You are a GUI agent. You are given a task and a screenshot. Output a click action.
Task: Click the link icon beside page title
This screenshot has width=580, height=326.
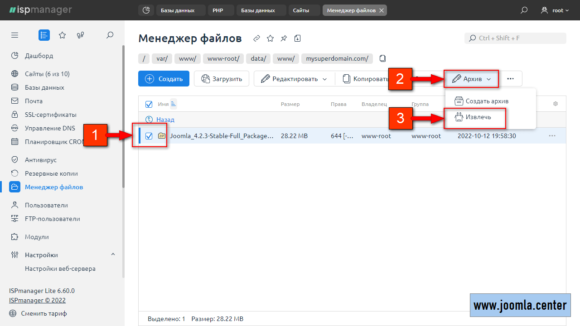point(256,38)
